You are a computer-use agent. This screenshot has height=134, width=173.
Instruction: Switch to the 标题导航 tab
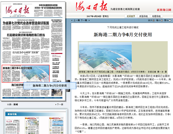156,16
